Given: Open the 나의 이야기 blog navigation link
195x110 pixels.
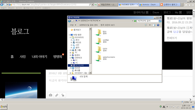Looking at the screenshot, I should (39, 57).
